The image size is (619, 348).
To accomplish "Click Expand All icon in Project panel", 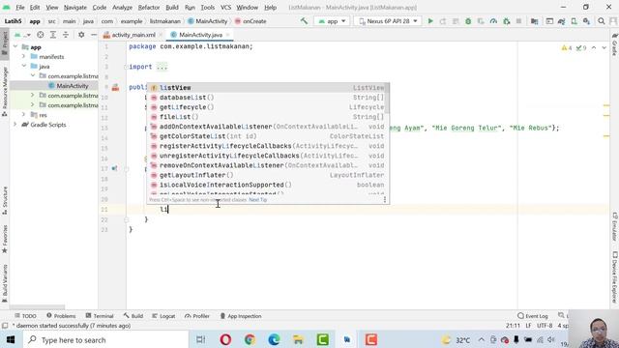I will (53, 35).
